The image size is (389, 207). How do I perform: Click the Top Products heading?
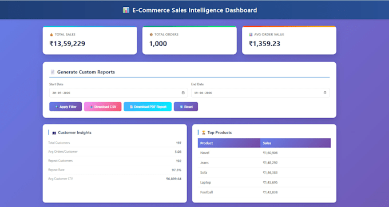[x=220, y=132]
